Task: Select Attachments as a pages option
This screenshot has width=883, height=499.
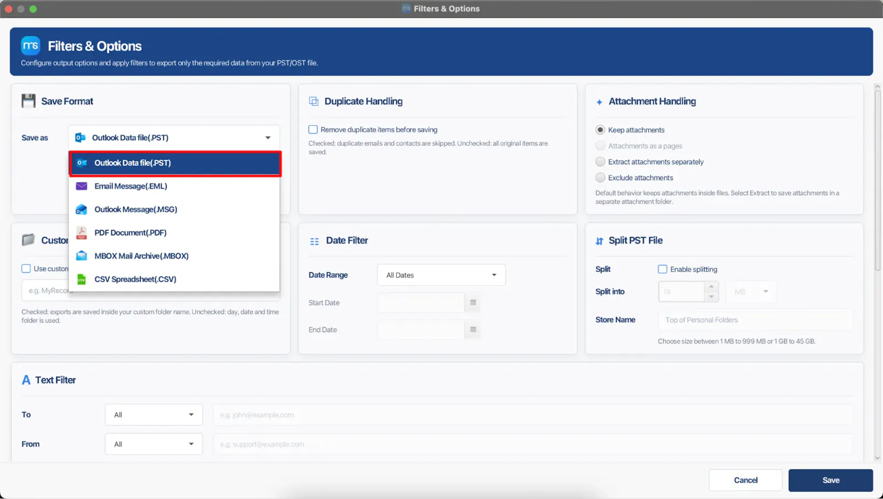Action: coord(600,146)
